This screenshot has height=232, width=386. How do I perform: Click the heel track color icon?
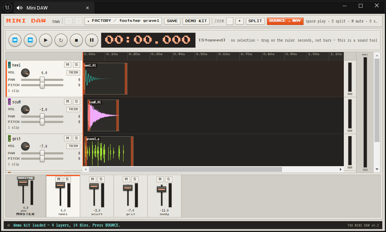pyautogui.click(x=9, y=65)
